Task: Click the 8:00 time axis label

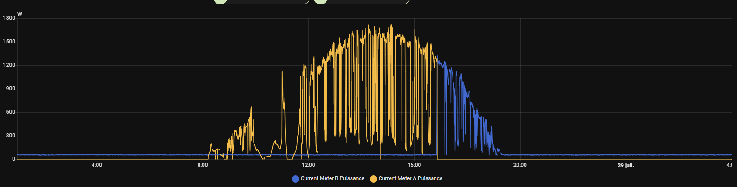Action: pyautogui.click(x=202, y=165)
